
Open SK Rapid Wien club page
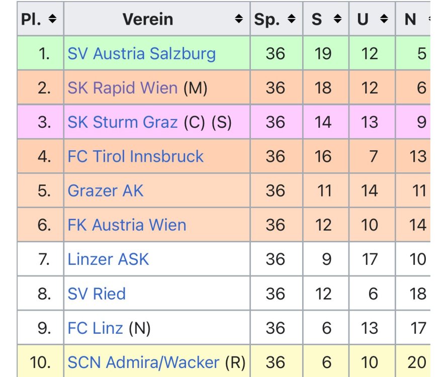(122, 88)
